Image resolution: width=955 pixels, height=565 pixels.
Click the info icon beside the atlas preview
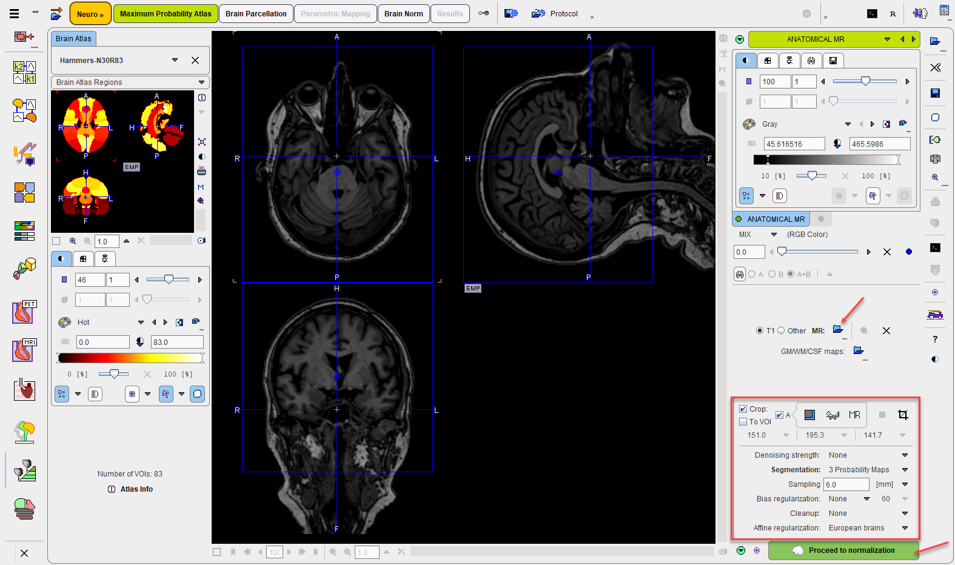point(202,98)
